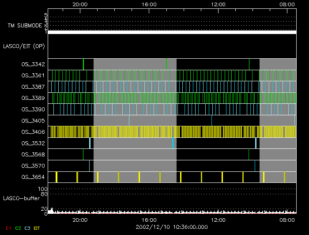Screen dimensions: 309x235
Task: Click the 2002/12/10 timestamp text
Action: point(172,227)
